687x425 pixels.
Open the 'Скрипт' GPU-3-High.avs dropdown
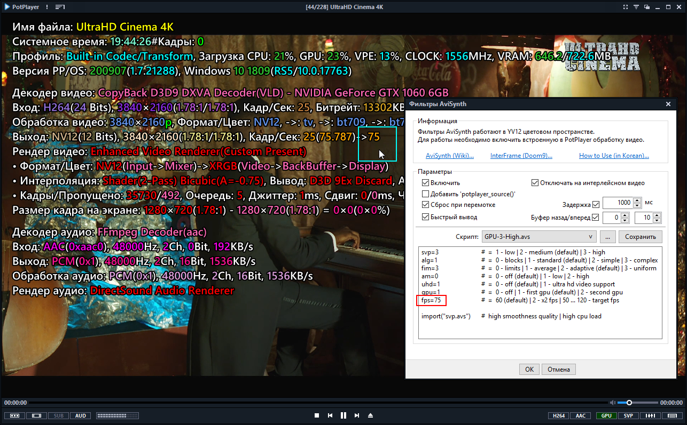[x=538, y=236]
